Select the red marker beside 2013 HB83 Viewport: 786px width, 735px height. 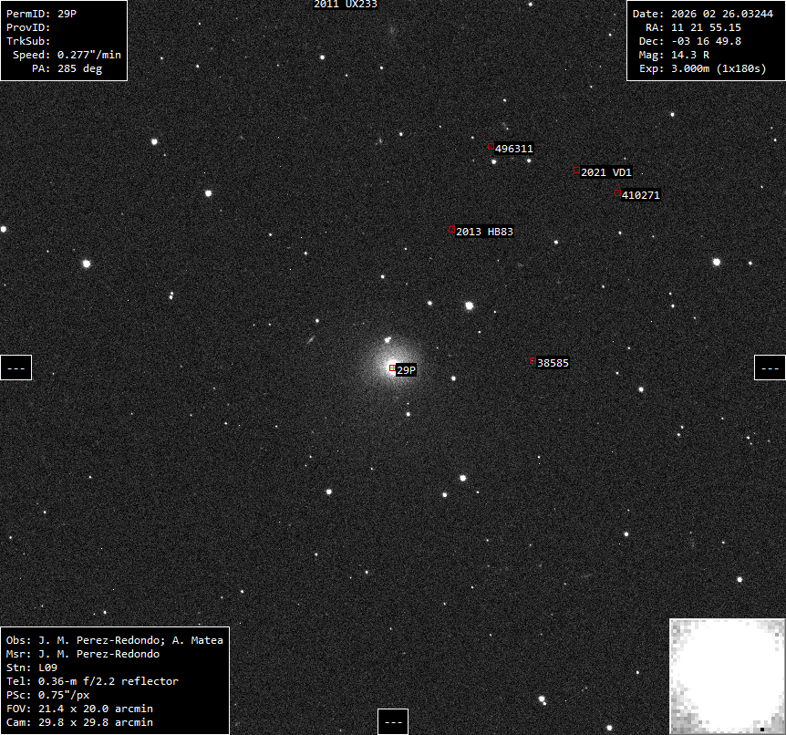tap(451, 230)
